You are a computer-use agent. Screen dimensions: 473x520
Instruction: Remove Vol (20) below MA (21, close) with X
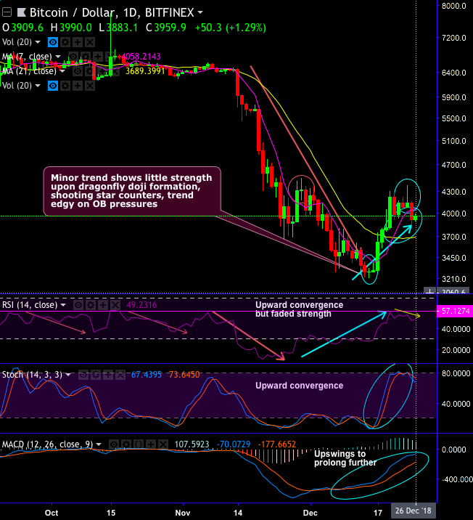point(90,86)
